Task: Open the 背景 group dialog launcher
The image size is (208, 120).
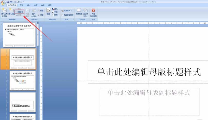Action: click(73, 19)
